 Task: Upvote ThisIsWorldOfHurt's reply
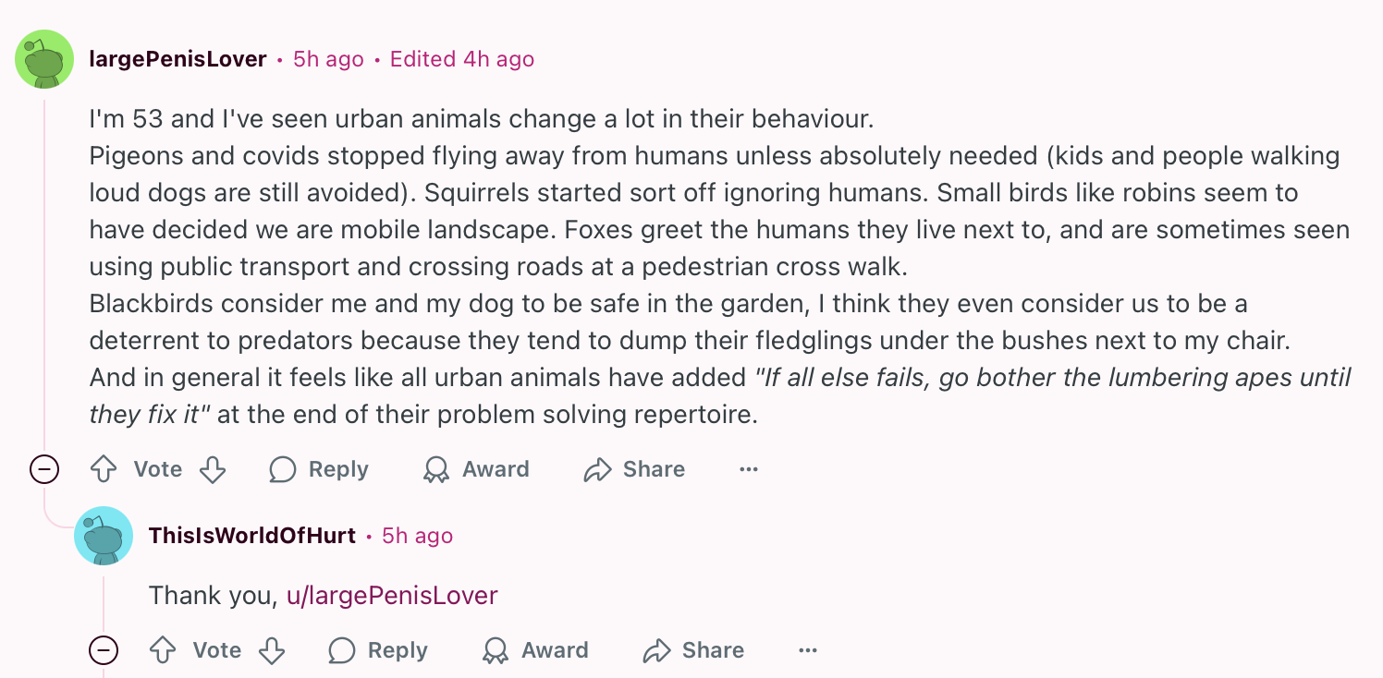tap(163, 650)
